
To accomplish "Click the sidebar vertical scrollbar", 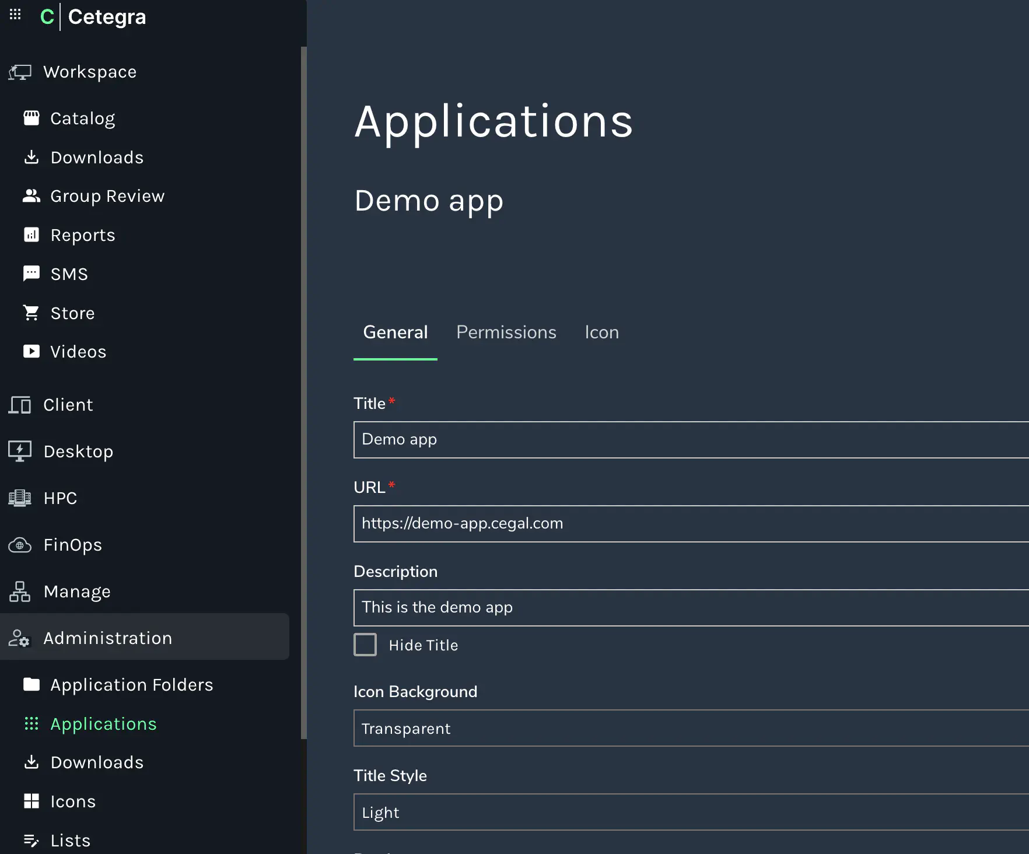I will (x=303, y=393).
